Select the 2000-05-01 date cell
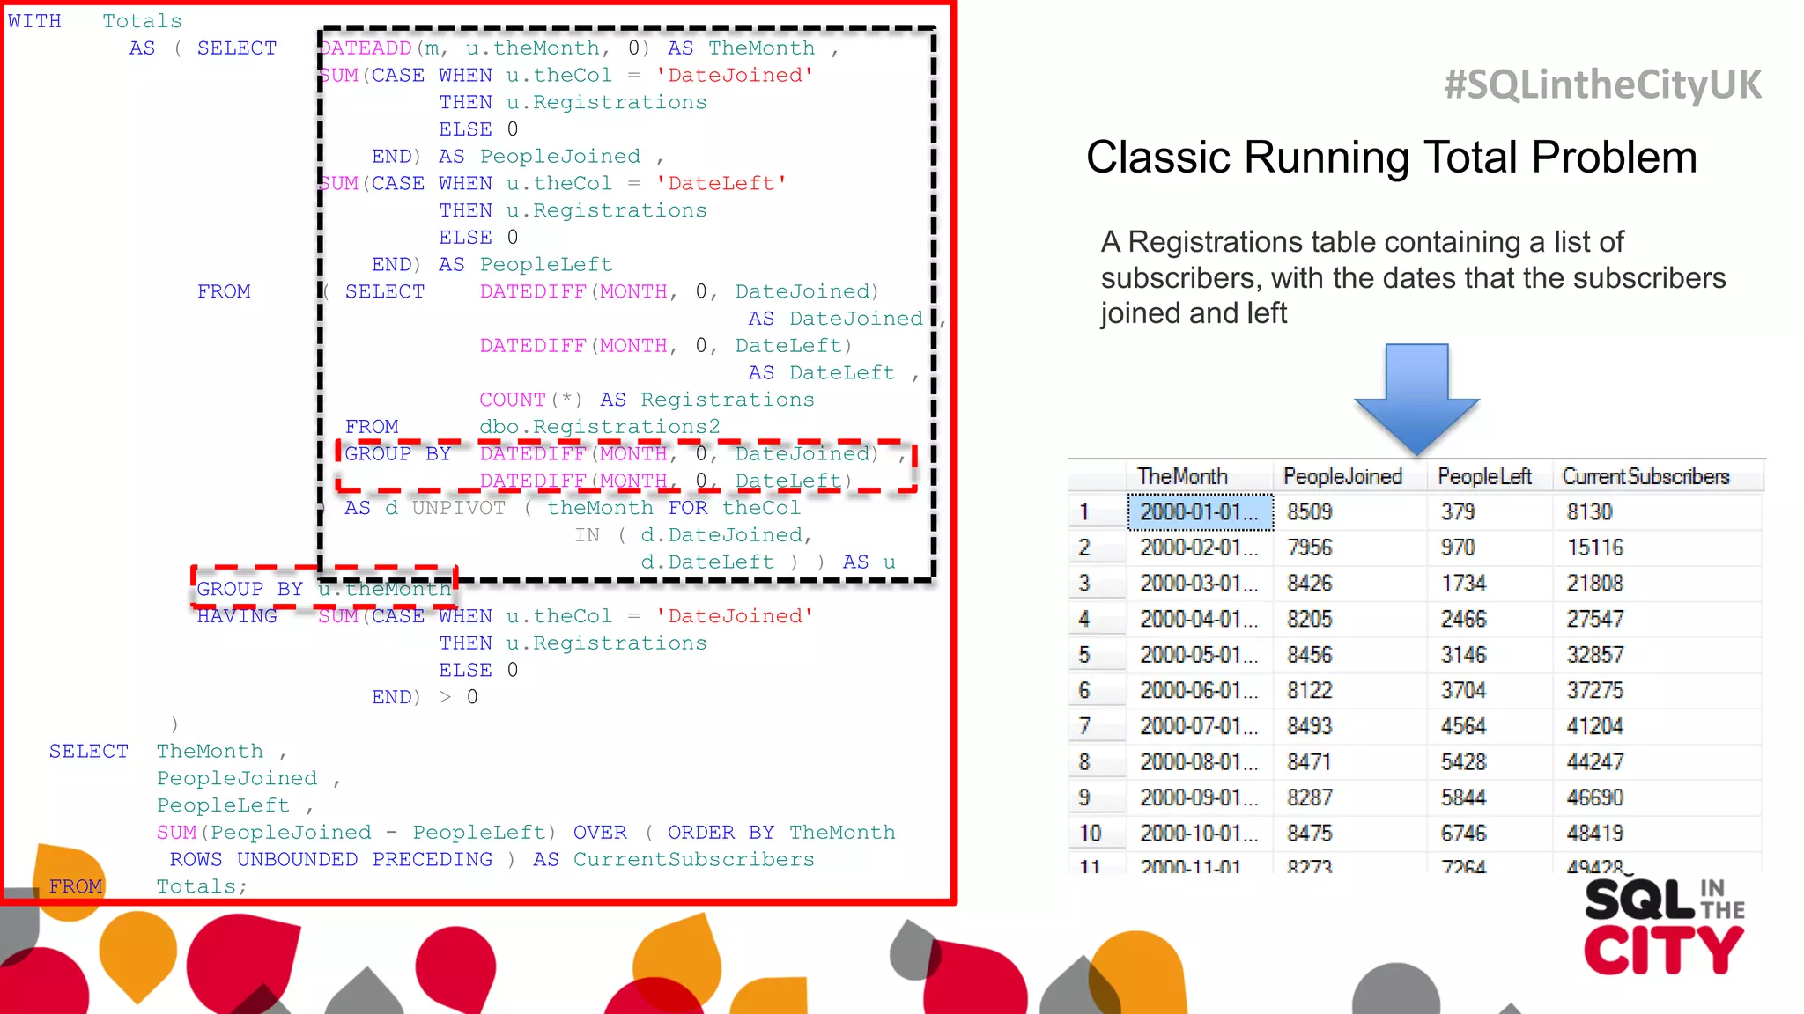This screenshot has width=1804, height=1014. [1201, 655]
